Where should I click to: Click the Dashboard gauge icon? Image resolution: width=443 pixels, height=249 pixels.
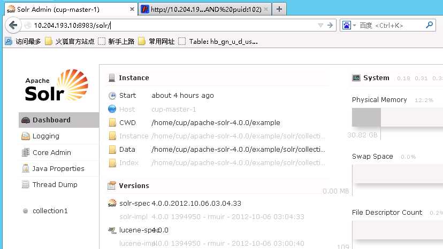[x=26, y=120]
